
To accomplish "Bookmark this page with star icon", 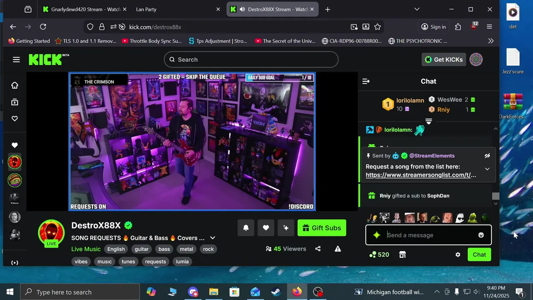I will pos(378,27).
